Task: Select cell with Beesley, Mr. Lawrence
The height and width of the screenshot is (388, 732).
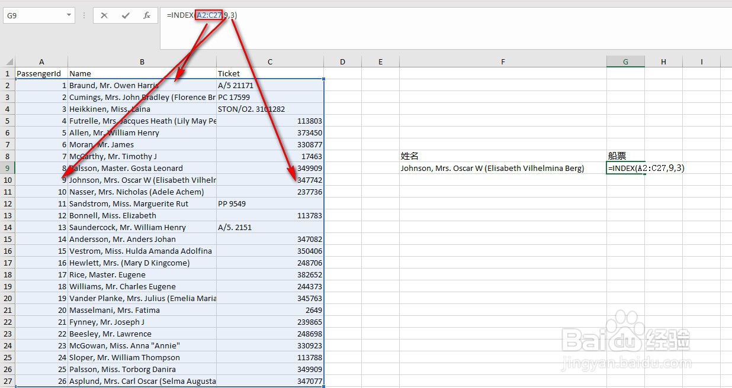Action: (142, 334)
